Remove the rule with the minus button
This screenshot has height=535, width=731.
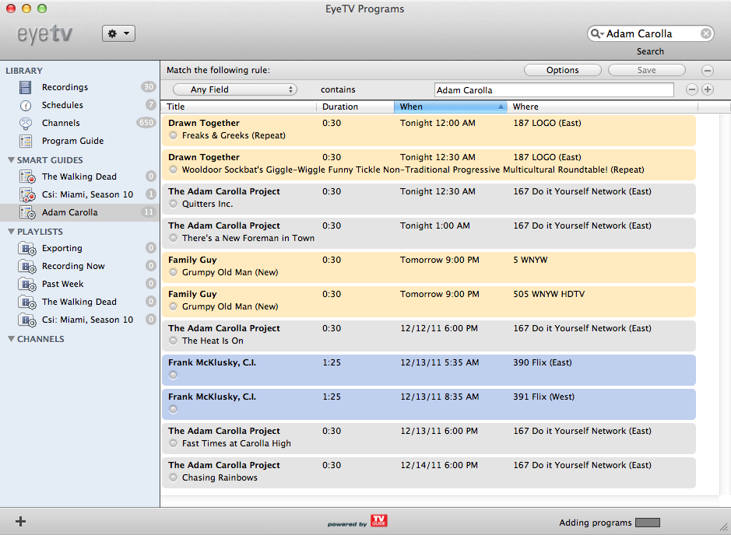tap(691, 89)
